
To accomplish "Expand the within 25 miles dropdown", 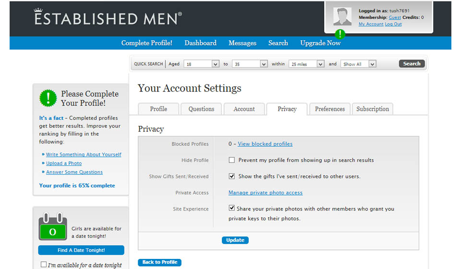I will pos(307,64).
